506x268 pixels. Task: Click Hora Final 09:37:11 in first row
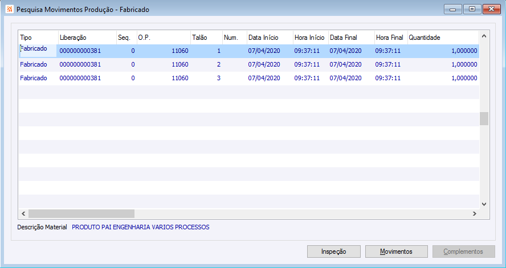388,51
